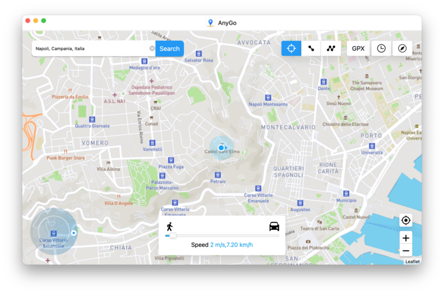Zoom out on the map
This screenshot has width=444, height=294.
[x=406, y=250]
